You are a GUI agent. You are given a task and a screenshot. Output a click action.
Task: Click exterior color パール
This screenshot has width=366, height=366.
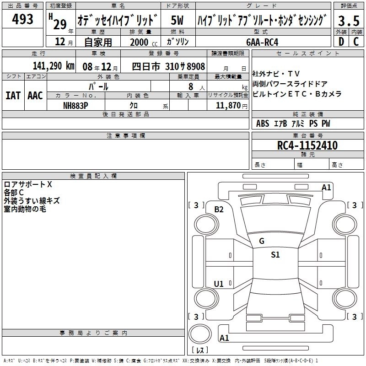coord(98,86)
